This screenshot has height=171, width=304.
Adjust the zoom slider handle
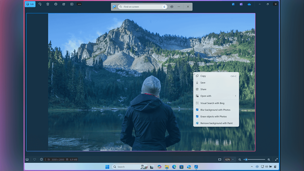click(246, 160)
